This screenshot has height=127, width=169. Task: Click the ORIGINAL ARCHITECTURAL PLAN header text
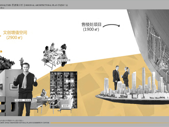[41, 5]
